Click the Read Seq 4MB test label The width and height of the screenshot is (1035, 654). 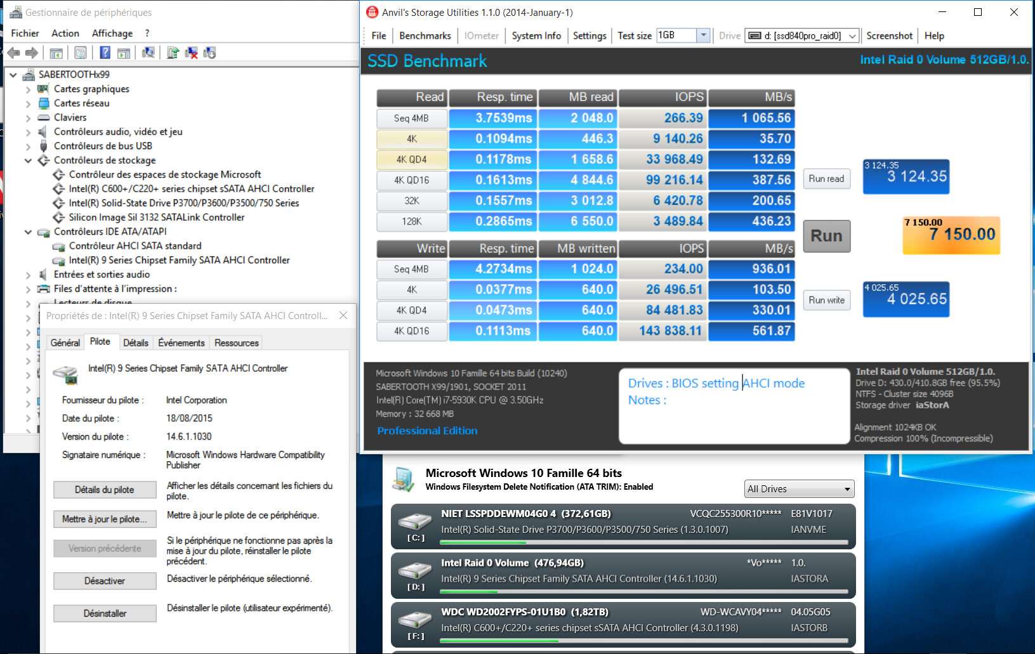(x=411, y=119)
